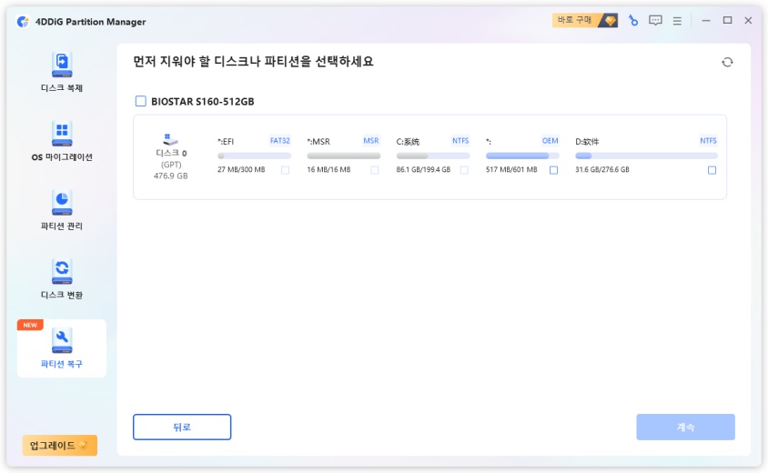768x473 pixels.
Task: Open the feedback chat icon
Action: (x=655, y=21)
